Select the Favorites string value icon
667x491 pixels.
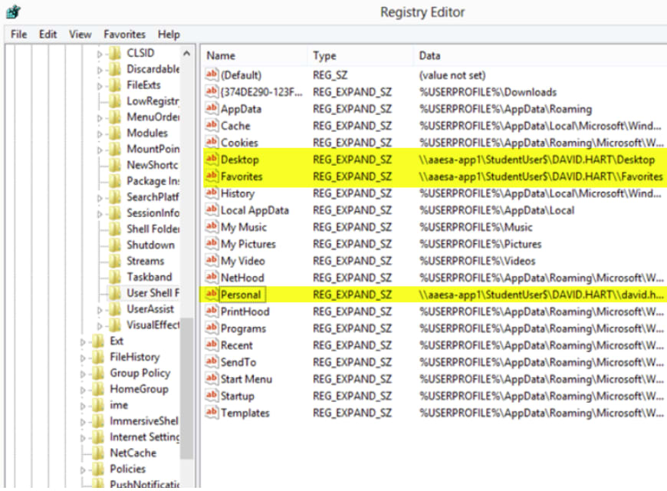(212, 176)
